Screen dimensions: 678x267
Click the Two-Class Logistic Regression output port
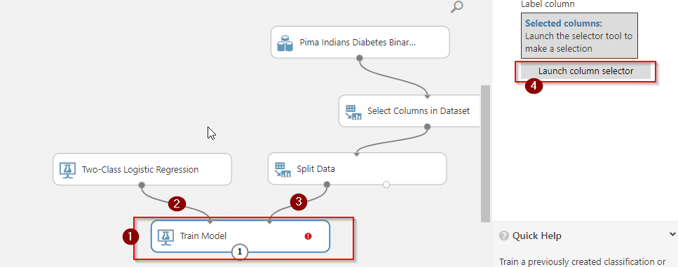[x=142, y=185]
